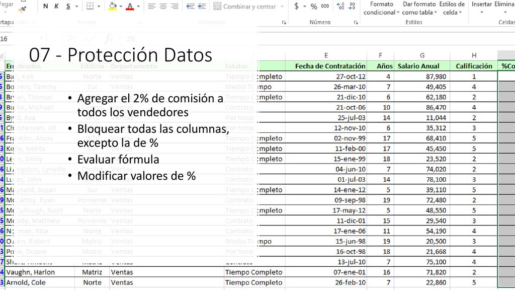Open borders dropdown arrow

(x=99, y=6)
